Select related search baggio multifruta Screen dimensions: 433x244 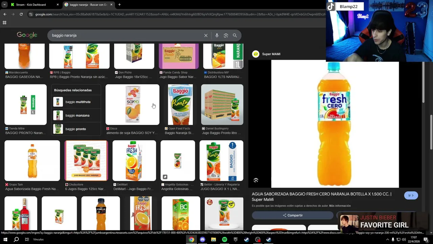76,102
